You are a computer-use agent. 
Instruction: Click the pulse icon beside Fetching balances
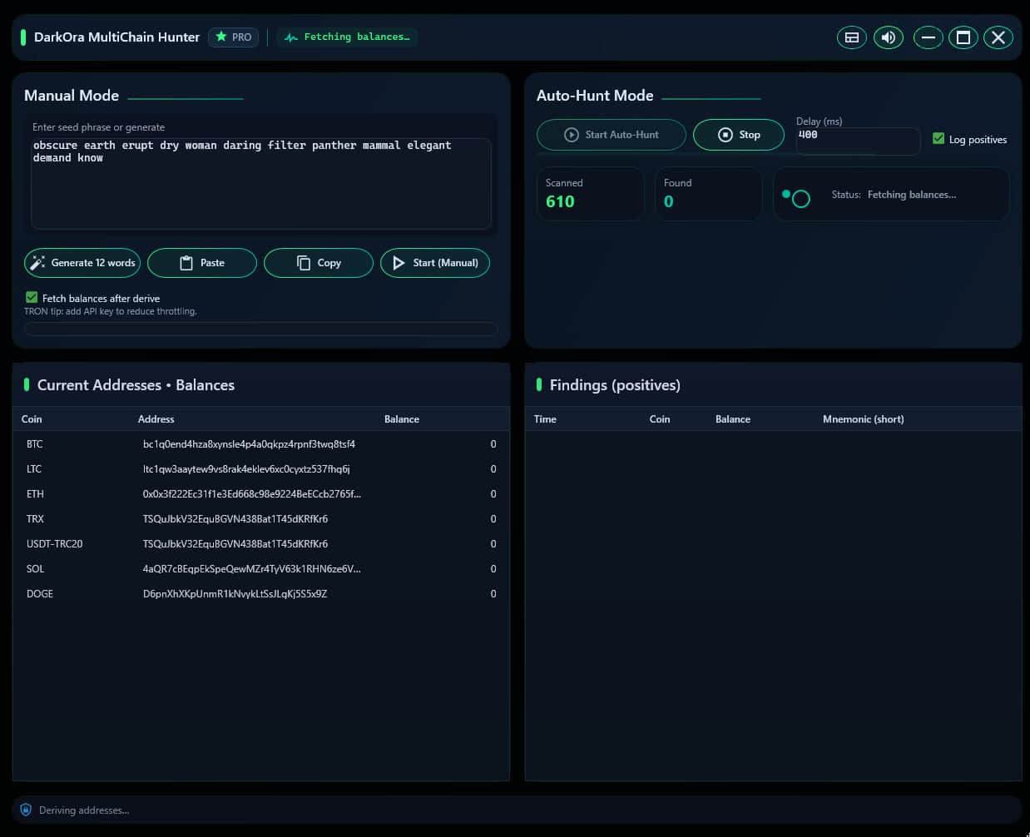291,37
